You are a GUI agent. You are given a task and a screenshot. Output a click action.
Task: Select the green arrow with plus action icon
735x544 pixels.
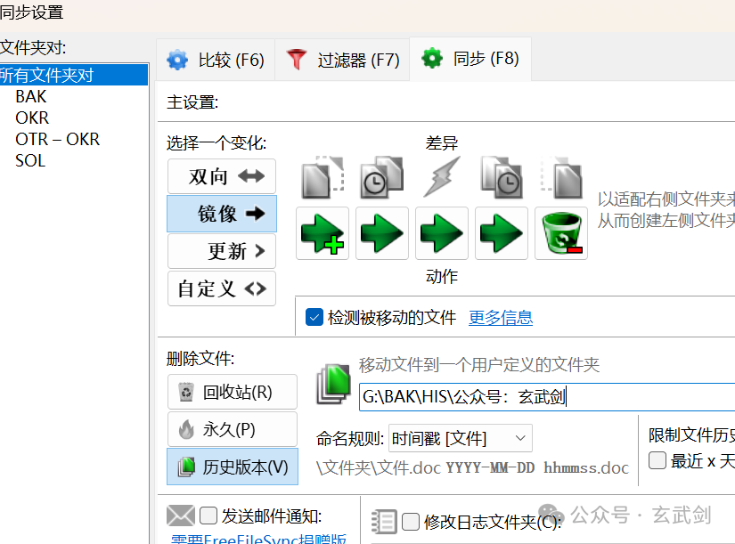tap(322, 233)
